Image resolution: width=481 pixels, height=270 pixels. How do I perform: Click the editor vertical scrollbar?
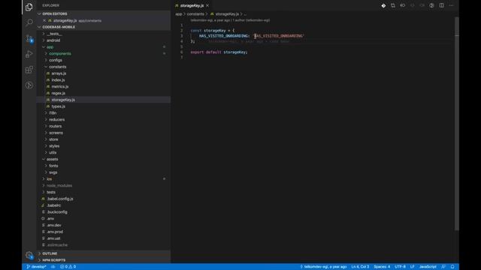pos(457,124)
